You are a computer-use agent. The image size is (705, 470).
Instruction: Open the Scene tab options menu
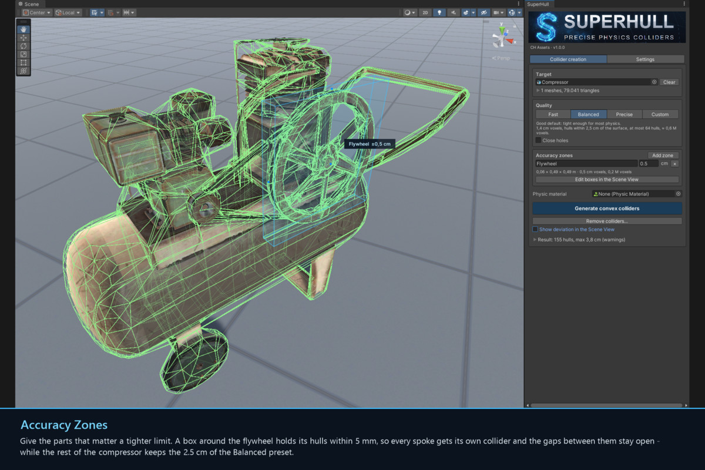coord(519,4)
